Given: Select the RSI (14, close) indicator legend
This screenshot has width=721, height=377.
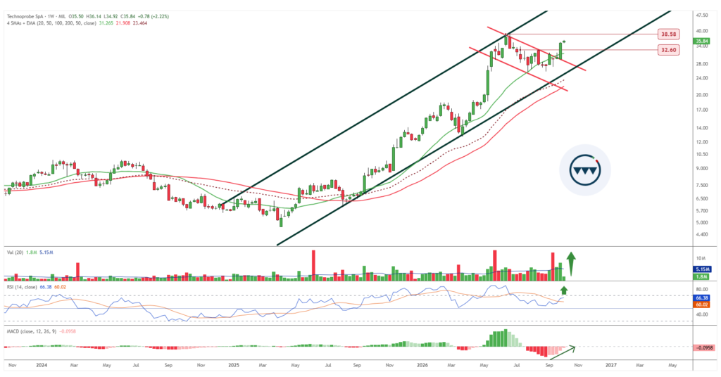Looking at the screenshot, I should click(x=22, y=287).
